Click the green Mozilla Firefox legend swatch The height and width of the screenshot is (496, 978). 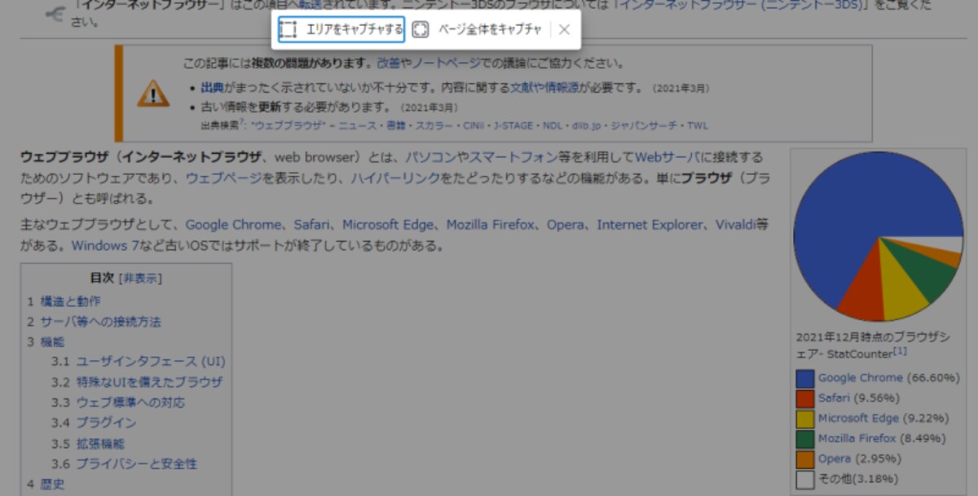click(x=805, y=439)
